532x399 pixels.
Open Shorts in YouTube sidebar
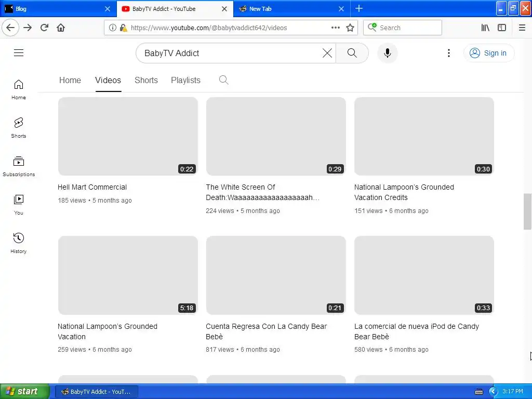click(x=19, y=128)
